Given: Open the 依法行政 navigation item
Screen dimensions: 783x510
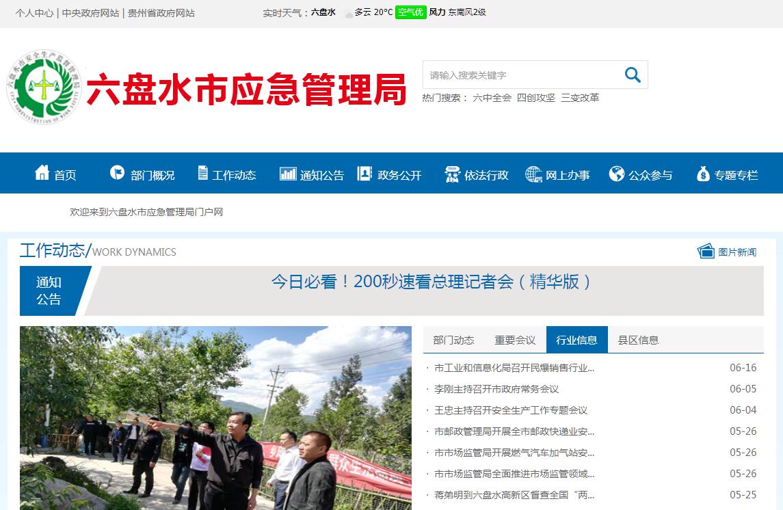Looking at the screenshot, I should [x=486, y=175].
